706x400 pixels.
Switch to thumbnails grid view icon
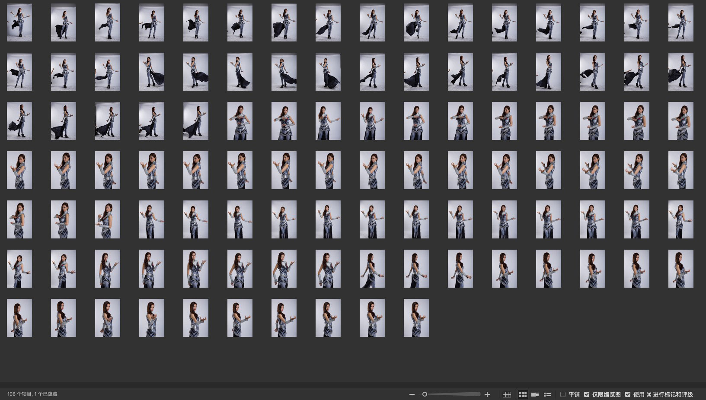523,394
